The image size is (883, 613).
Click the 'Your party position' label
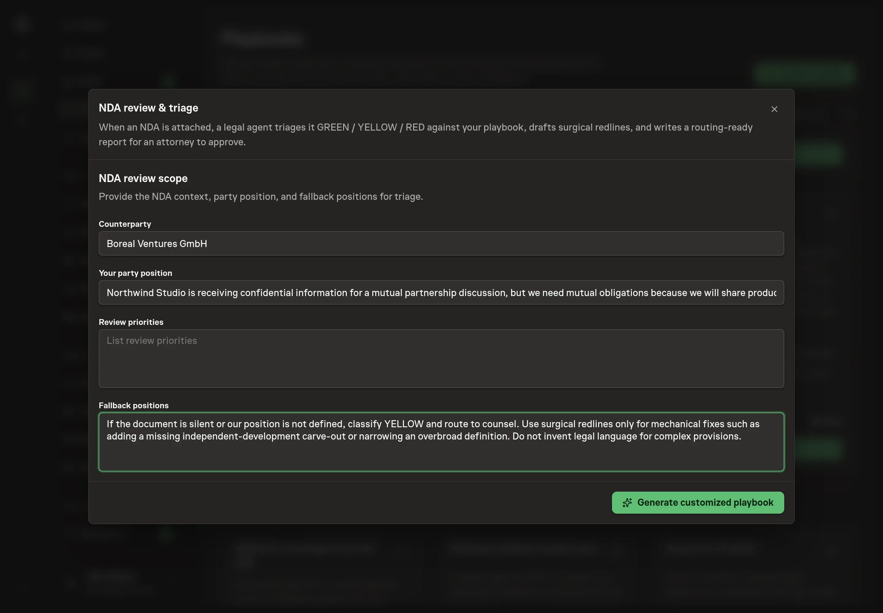135,273
